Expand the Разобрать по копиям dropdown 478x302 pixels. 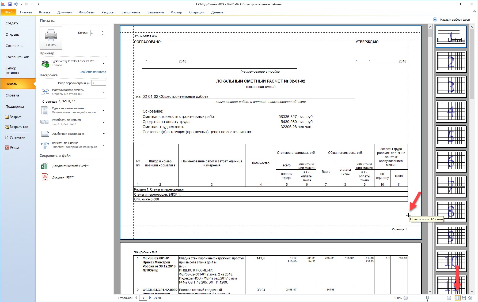(x=104, y=122)
